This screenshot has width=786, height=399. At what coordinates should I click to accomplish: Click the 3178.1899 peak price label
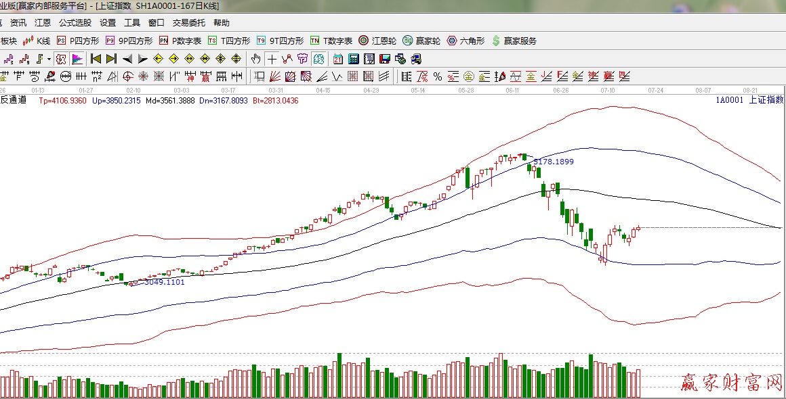(x=553, y=162)
